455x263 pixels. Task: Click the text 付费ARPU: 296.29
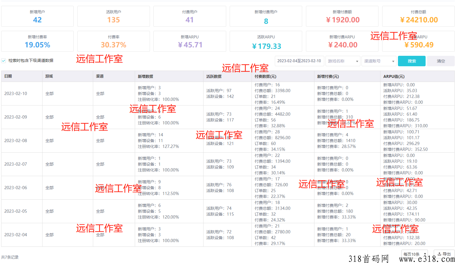pyautogui.click(x=401, y=144)
